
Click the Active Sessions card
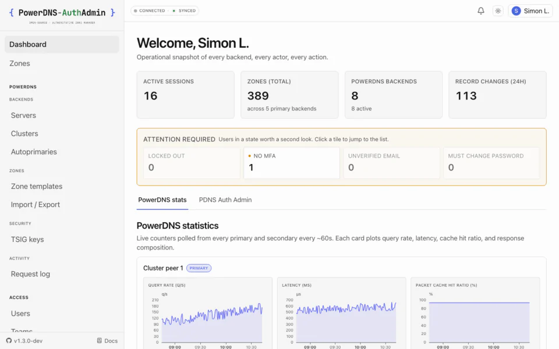(185, 95)
